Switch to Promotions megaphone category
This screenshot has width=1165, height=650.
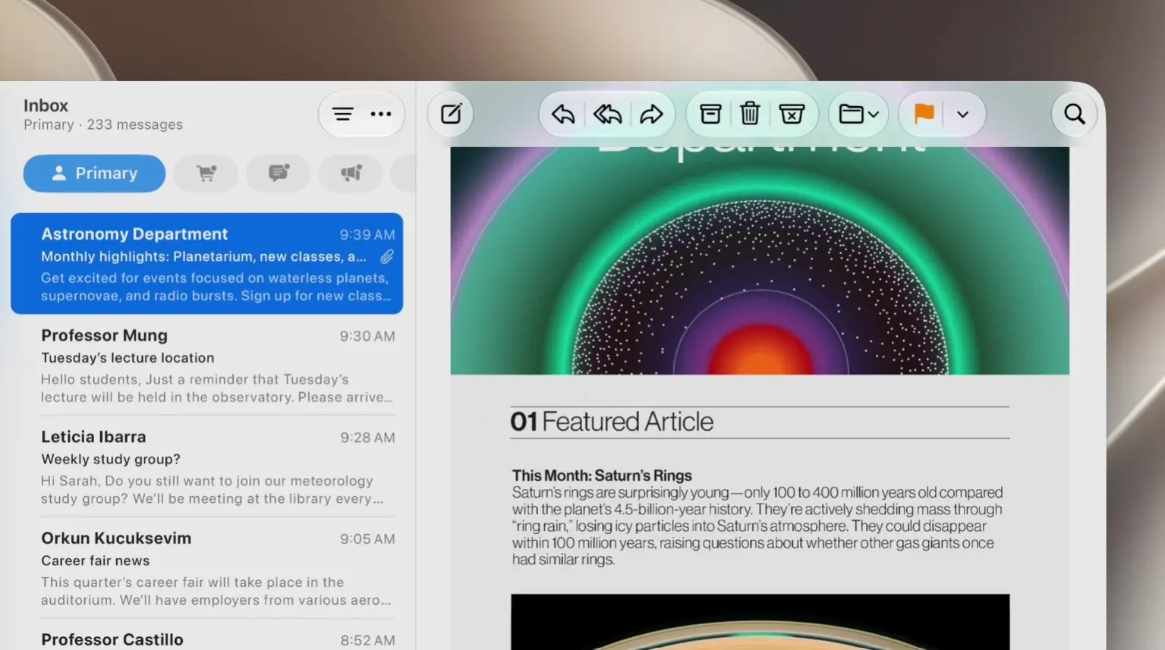pyautogui.click(x=351, y=173)
